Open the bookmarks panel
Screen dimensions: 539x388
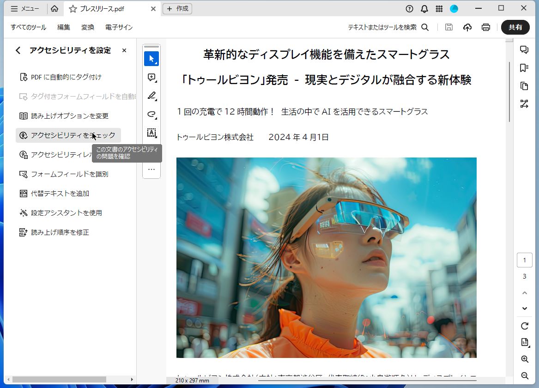(524, 67)
